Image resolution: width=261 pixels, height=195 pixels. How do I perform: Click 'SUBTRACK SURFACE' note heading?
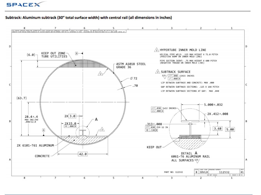tap(176, 72)
